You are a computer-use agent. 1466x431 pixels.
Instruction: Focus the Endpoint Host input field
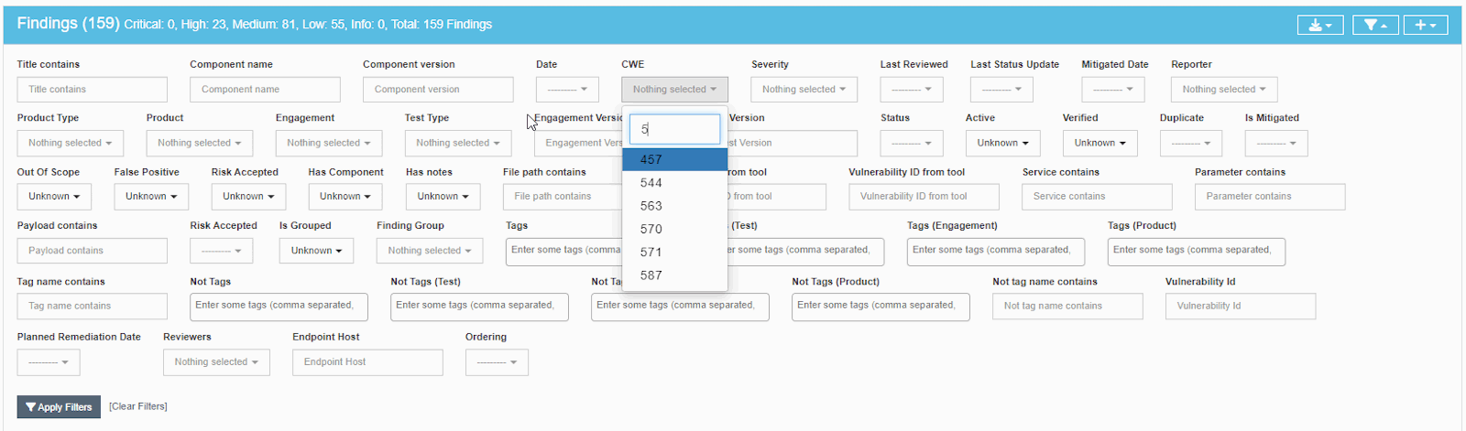[367, 362]
